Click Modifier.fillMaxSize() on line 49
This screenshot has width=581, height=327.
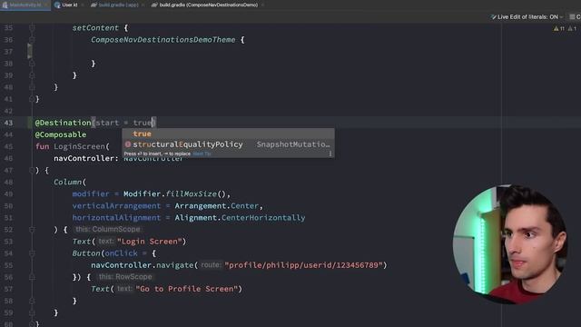point(174,193)
